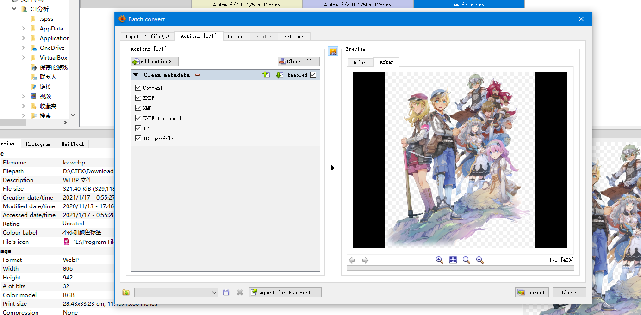
Task: Remove the Clean metadata action
Action: coord(198,75)
